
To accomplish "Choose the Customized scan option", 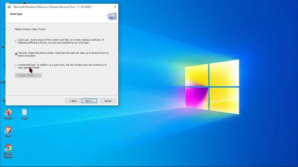I will pos(16,66).
